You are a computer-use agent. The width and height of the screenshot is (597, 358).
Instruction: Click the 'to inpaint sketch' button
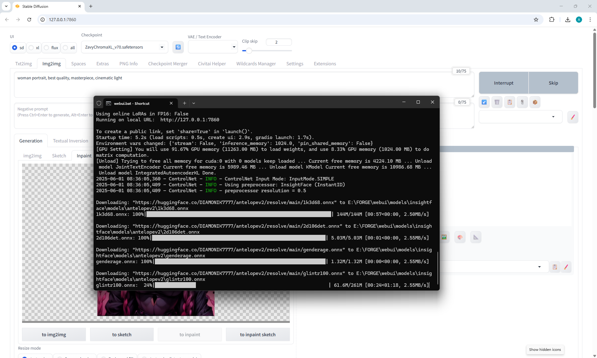(x=257, y=334)
